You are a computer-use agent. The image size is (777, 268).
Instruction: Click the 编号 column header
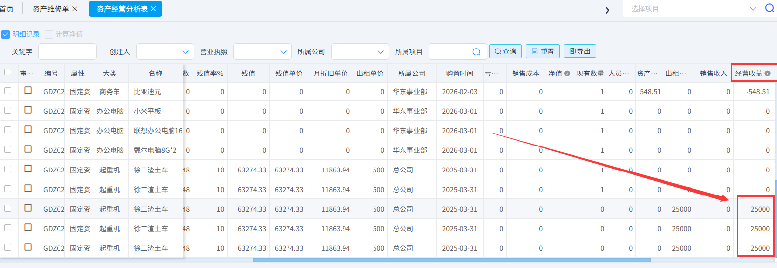tap(51, 73)
